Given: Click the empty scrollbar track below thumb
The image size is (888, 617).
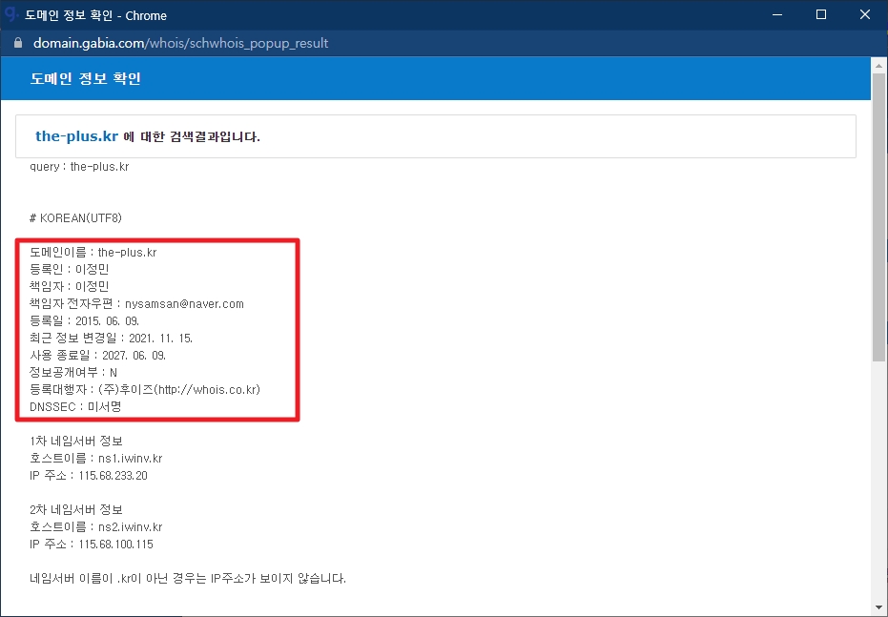Looking at the screenshot, I should tap(879, 477).
